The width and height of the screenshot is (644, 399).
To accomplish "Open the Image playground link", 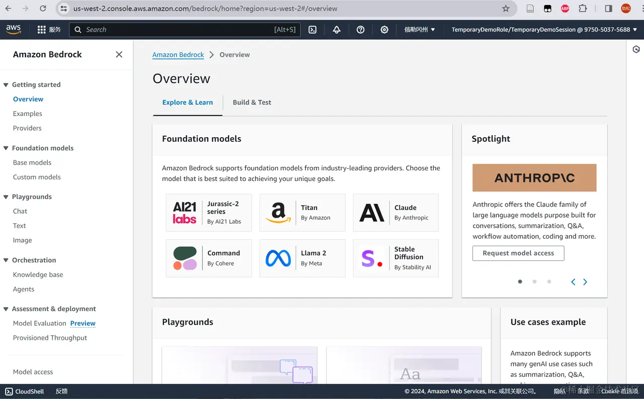I will (23, 240).
